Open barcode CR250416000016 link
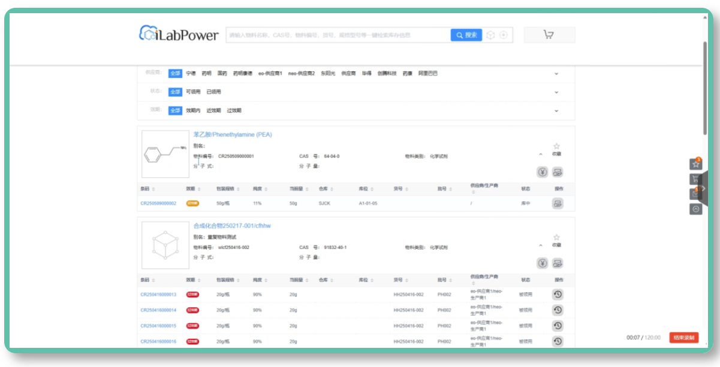Screen dimensions: 720x367 [158, 341]
